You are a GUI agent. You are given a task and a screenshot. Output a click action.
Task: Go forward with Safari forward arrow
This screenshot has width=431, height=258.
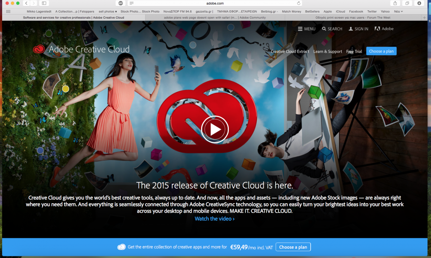point(34,3)
